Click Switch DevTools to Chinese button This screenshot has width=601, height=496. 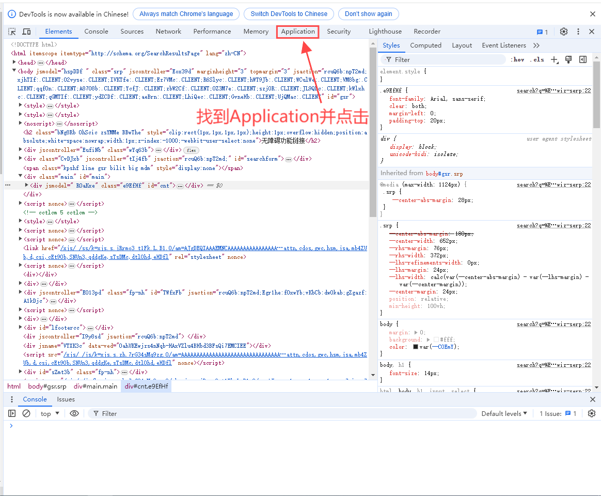coord(289,14)
